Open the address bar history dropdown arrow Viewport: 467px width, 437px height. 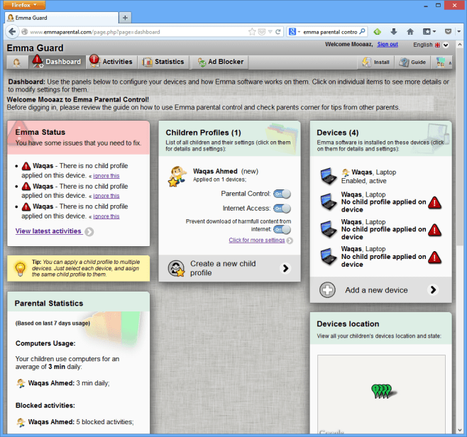(x=270, y=32)
